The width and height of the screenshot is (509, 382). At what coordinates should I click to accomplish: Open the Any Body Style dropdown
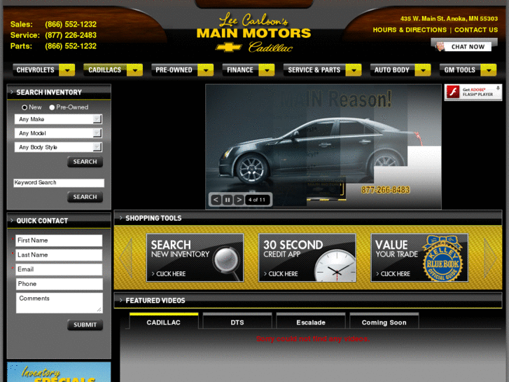(58, 147)
